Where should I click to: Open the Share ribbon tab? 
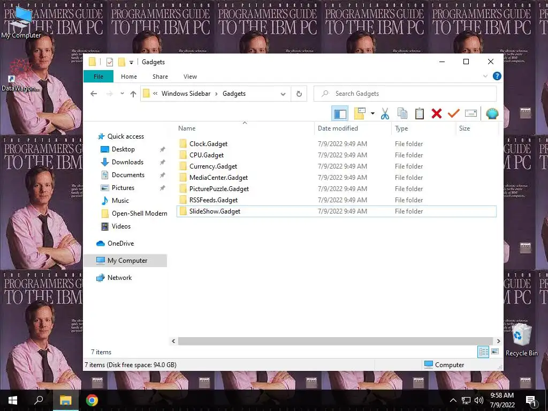coord(160,77)
